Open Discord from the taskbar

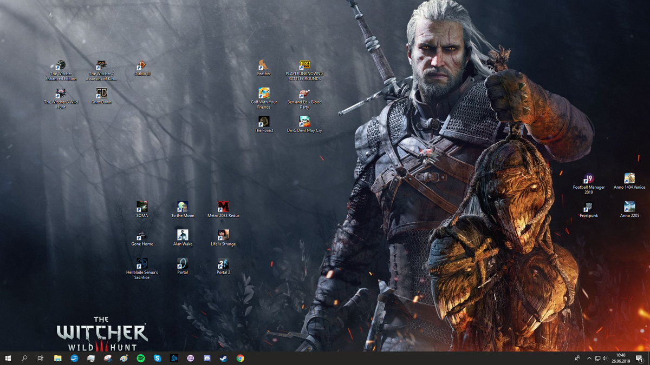point(207,358)
